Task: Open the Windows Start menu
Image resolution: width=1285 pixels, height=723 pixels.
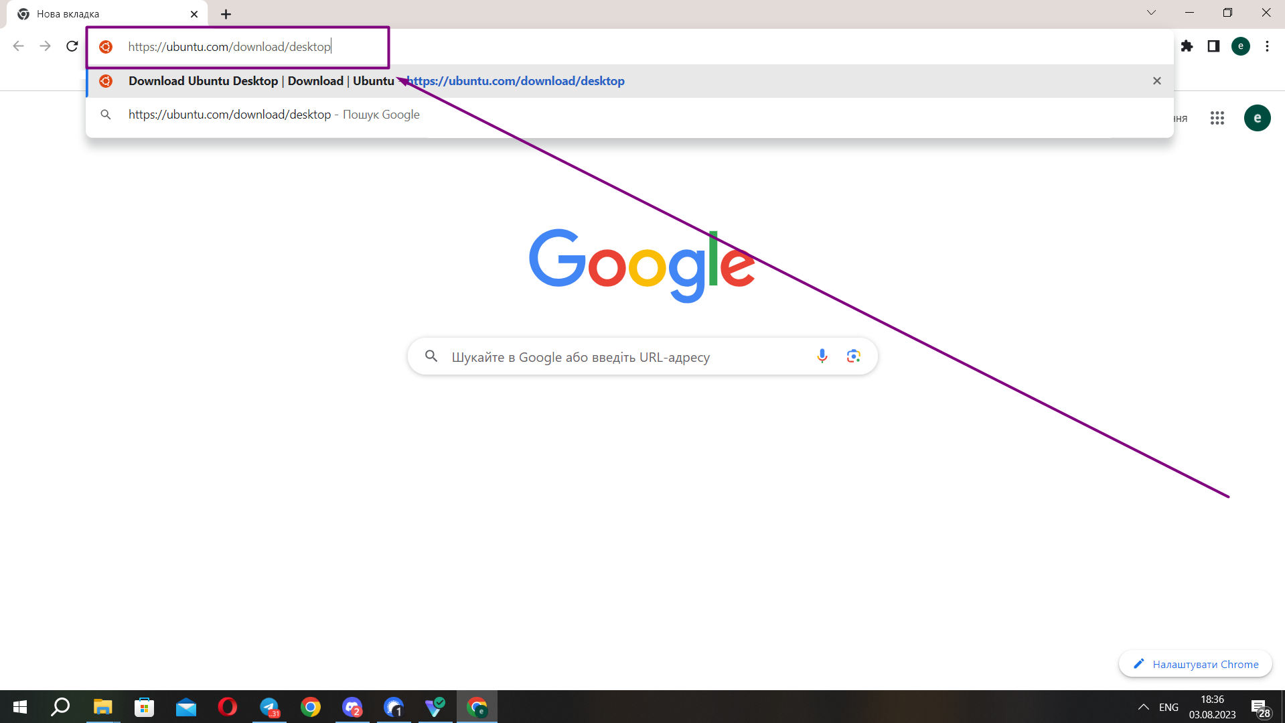Action: [20, 707]
